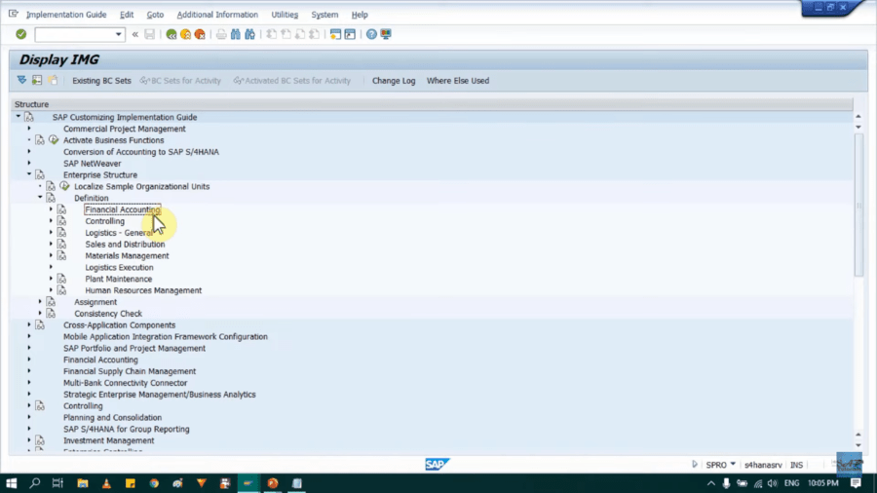Click the BC Sets for Activity button
This screenshot has height=493, width=877.
coord(180,81)
